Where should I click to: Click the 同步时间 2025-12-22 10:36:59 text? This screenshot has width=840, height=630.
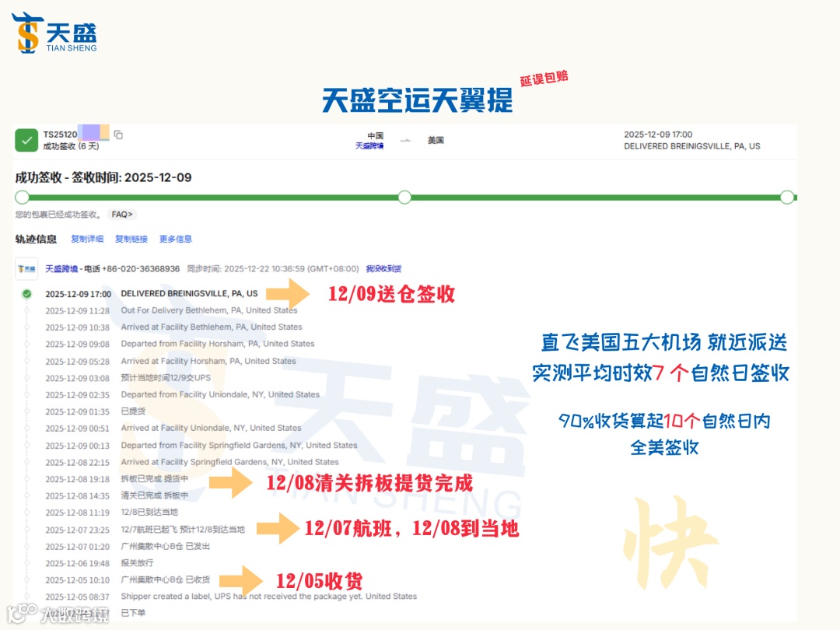tap(273, 269)
